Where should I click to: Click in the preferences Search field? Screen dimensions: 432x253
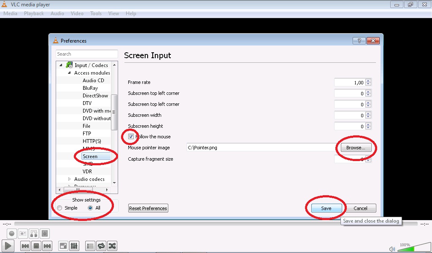click(87, 54)
